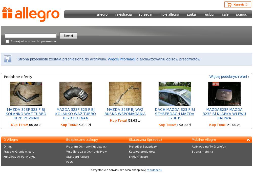Open the PayU footer link
Viewport: 253px width, 175px height.
pos(70,162)
